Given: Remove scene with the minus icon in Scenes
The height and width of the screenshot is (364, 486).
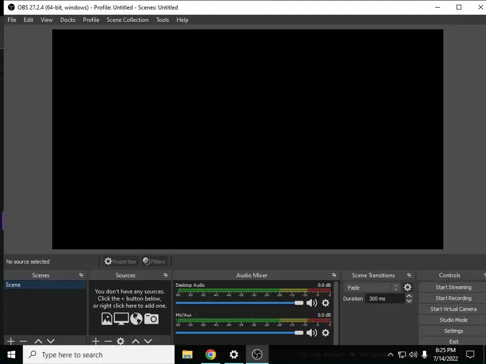Looking at the screenshot, I should pos(23,341).
